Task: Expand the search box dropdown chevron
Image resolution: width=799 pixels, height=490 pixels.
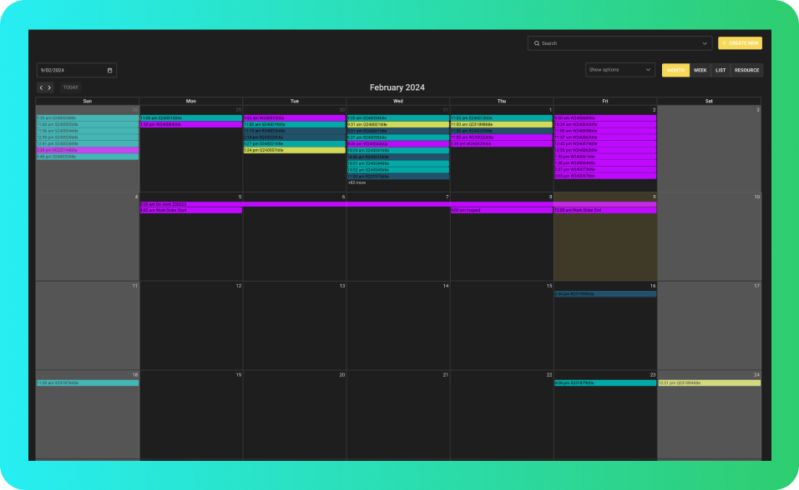Action: pos(705,43)
